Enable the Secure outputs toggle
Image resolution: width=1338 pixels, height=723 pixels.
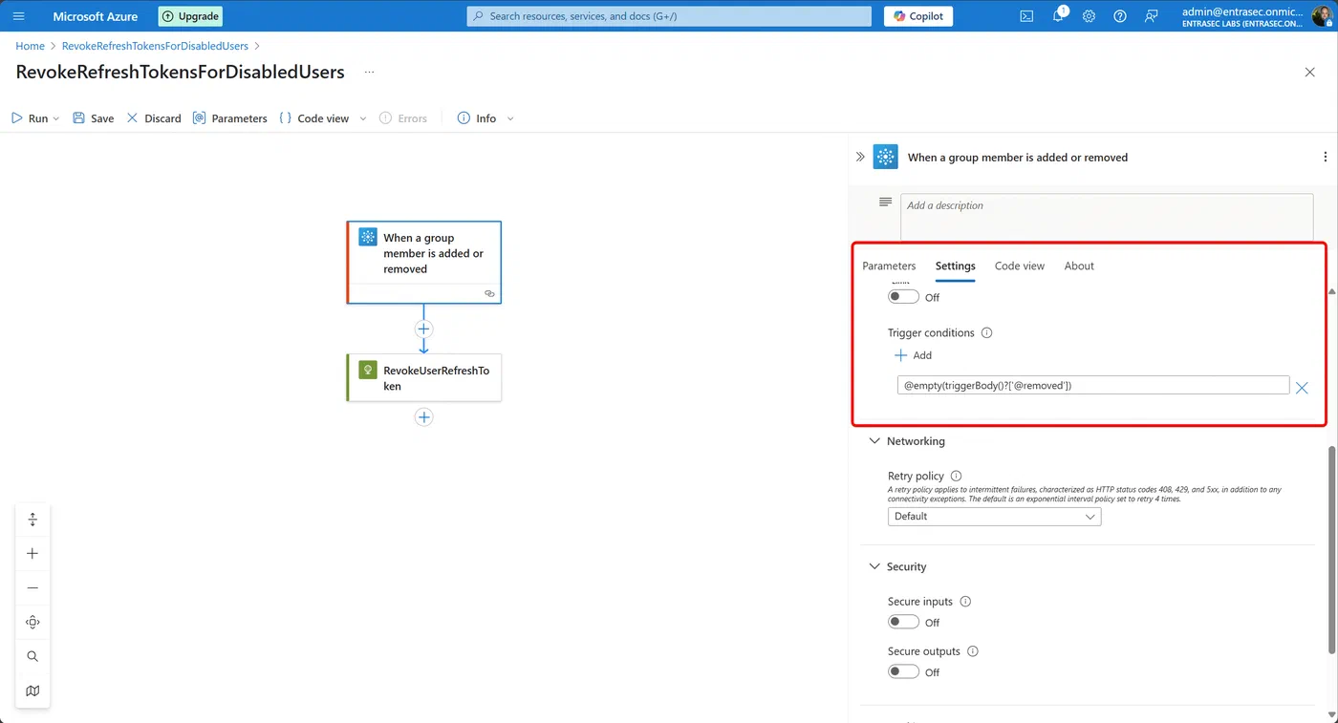(903, 671)
